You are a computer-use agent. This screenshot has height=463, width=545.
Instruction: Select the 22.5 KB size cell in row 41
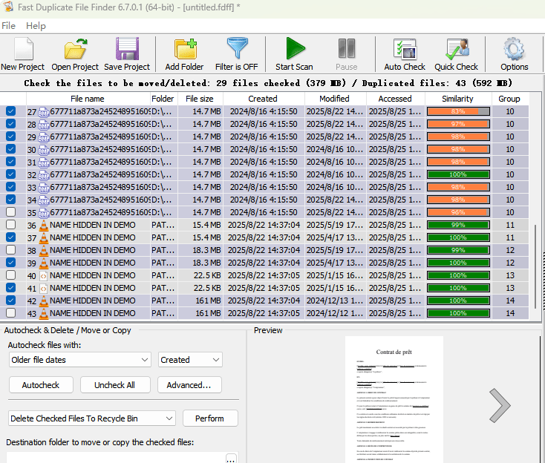(x=200, y=289)
